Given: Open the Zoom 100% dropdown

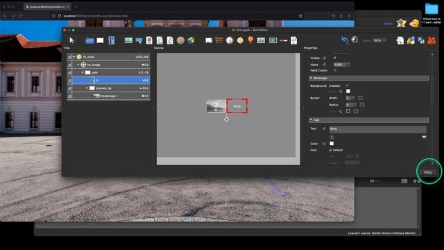Looking at the screenshot, I should (x=379, y=40).
